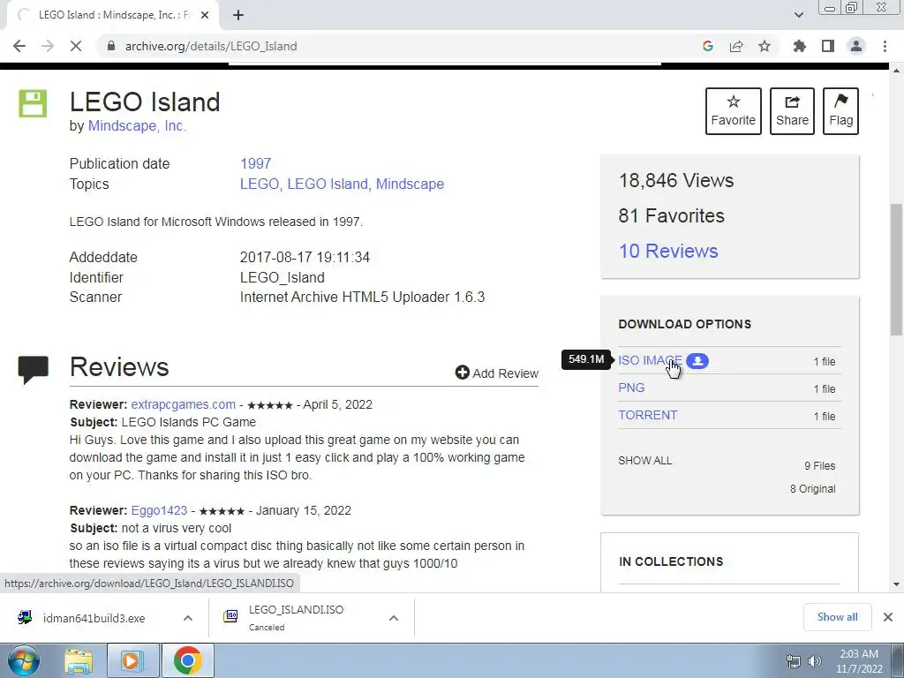Jump to the 10 Reviews link
This screenshot has width=904, height=678.
[x=668, y=251]
